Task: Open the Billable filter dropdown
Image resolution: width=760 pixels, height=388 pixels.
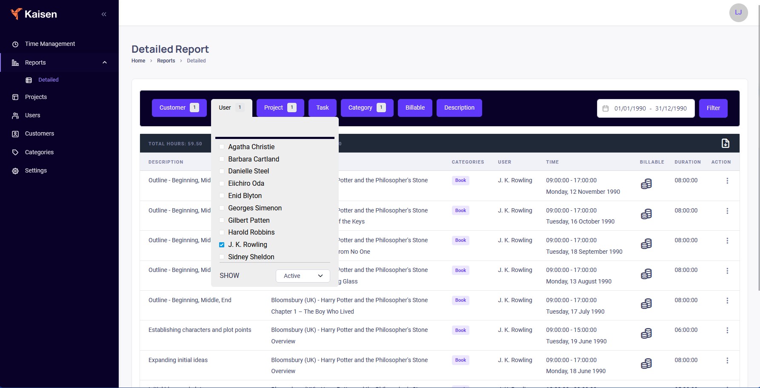Action: 415,108
